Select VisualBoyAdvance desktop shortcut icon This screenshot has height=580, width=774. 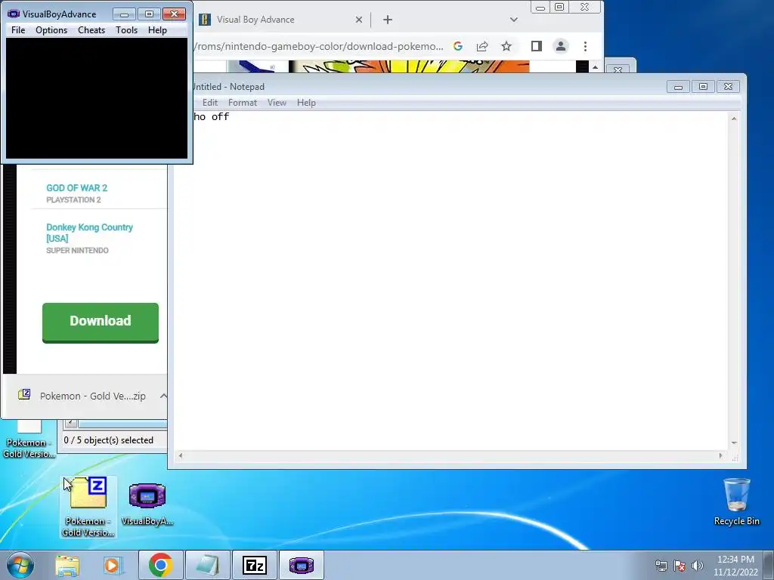point(147,504)
